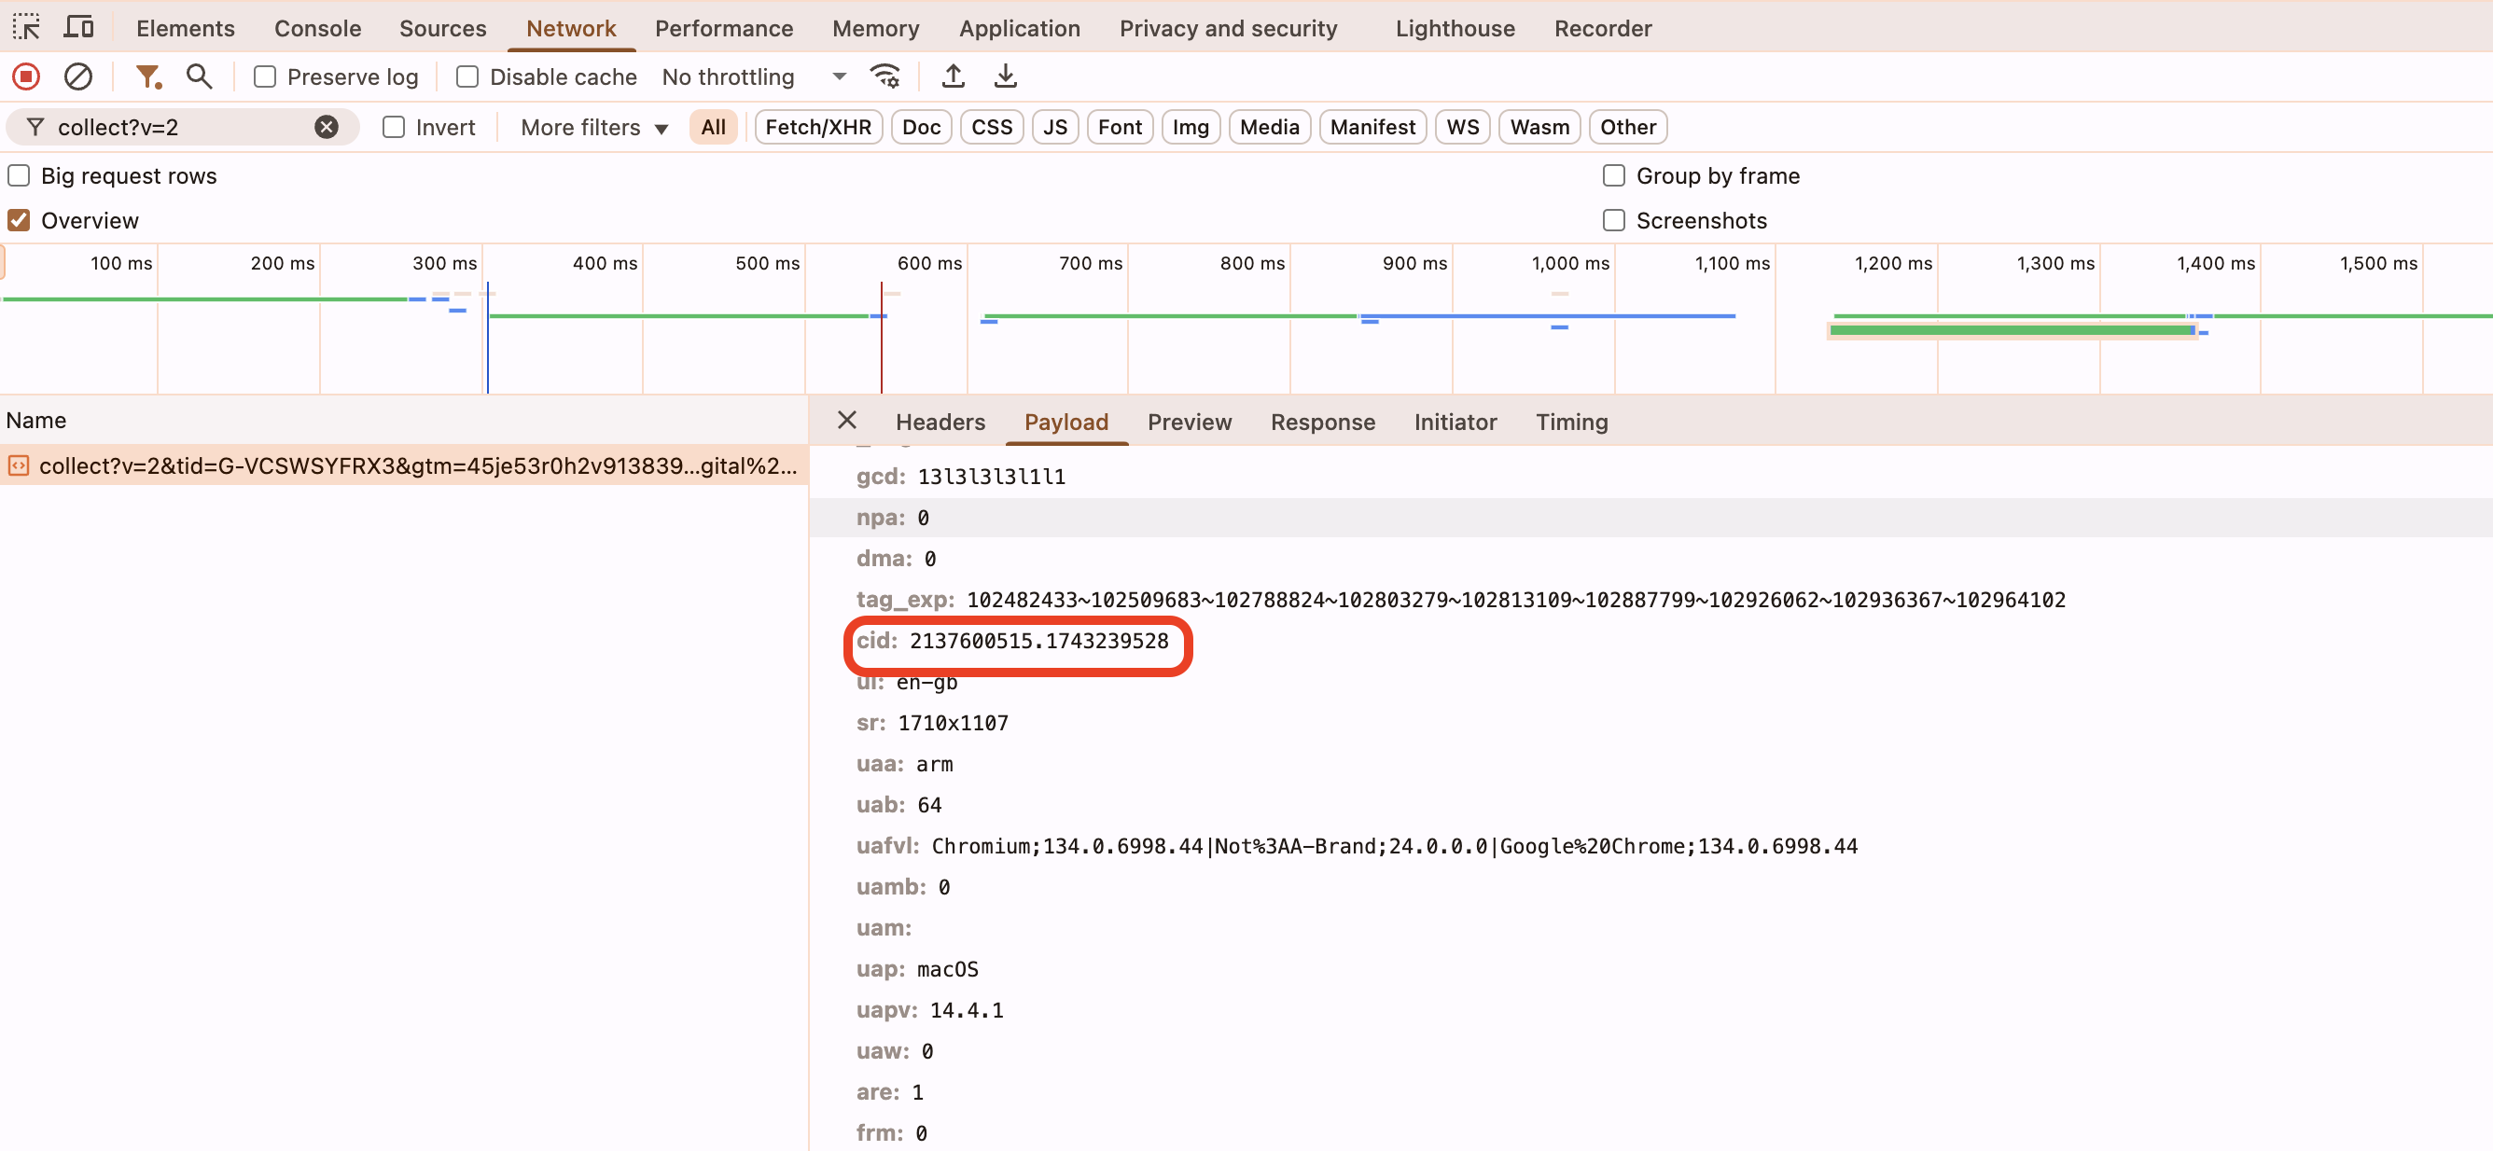Image resolution: width=2493 pixels, height=1151 pixels.
Task: Select the collect?v=2 request row
Action: click(x=404, y=466)
